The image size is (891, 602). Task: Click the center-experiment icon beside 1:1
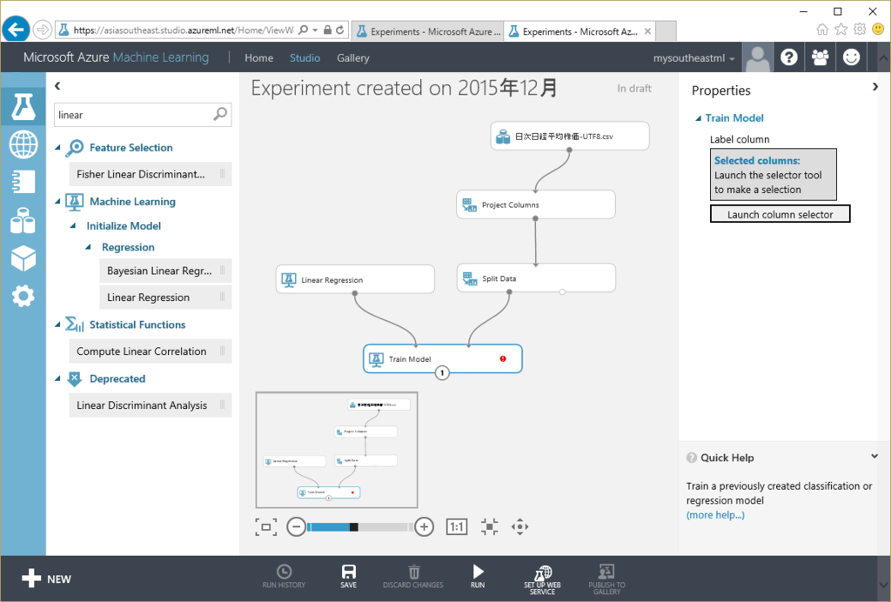click(489, 527)
